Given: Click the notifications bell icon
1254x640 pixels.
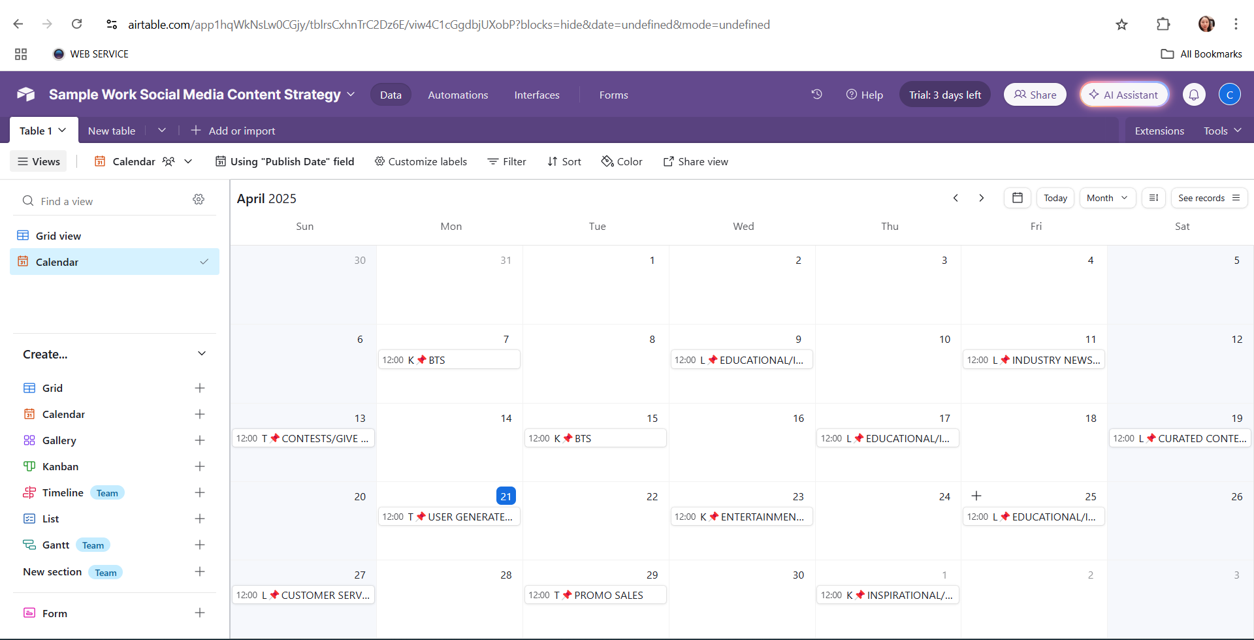Looking at the screenshot, I should click(x=1194, y=95).
